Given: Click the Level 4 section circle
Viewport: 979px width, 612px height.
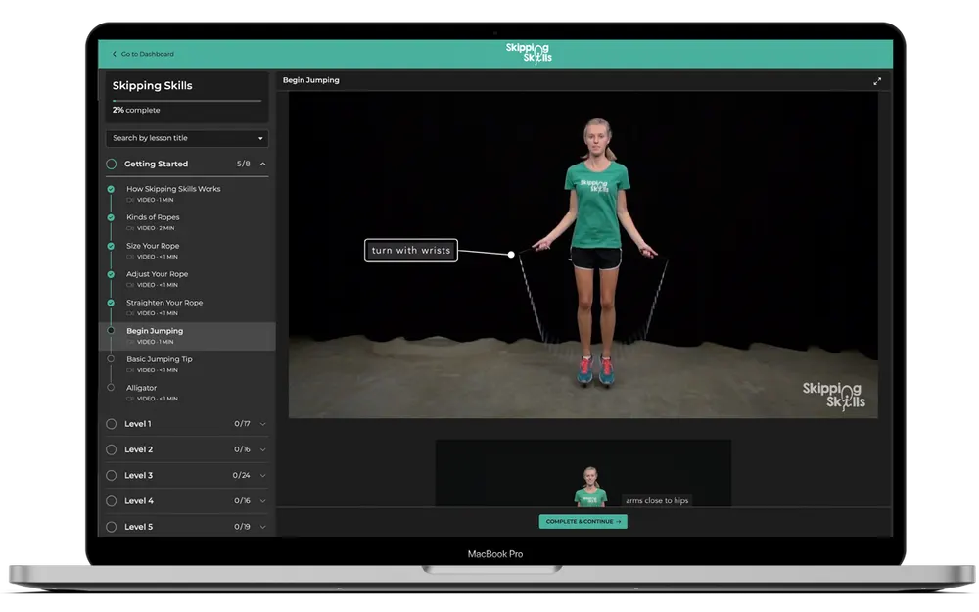Looking at the screenshot, I should pyautogui.click(x=112, y=500).
